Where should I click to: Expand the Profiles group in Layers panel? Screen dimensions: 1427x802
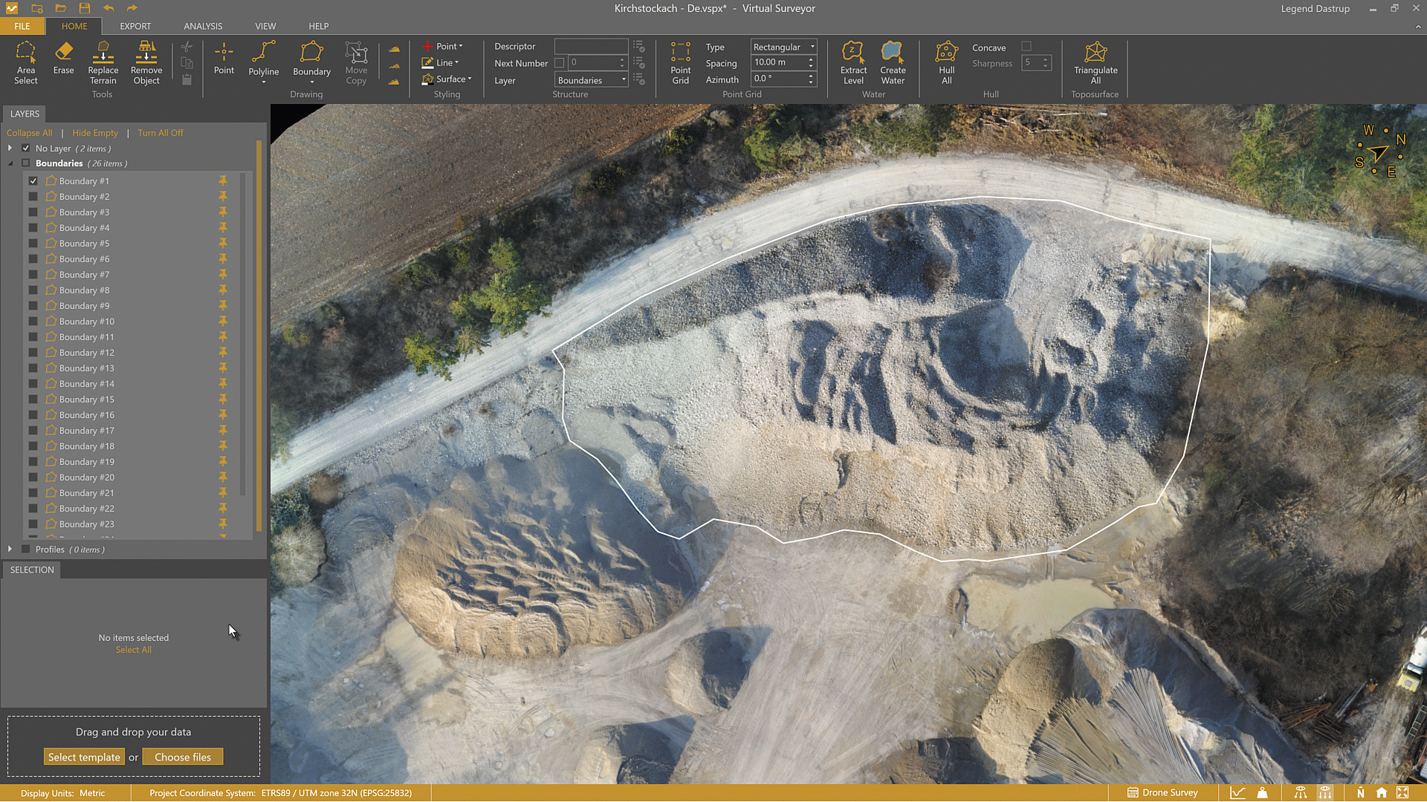coord(10,549)
